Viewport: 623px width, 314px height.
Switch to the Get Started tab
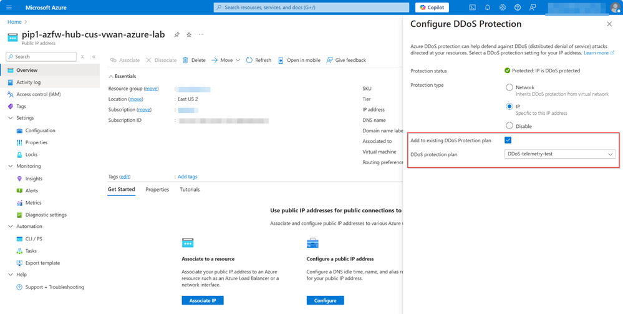pyautogui.click(x=121, y=189)
